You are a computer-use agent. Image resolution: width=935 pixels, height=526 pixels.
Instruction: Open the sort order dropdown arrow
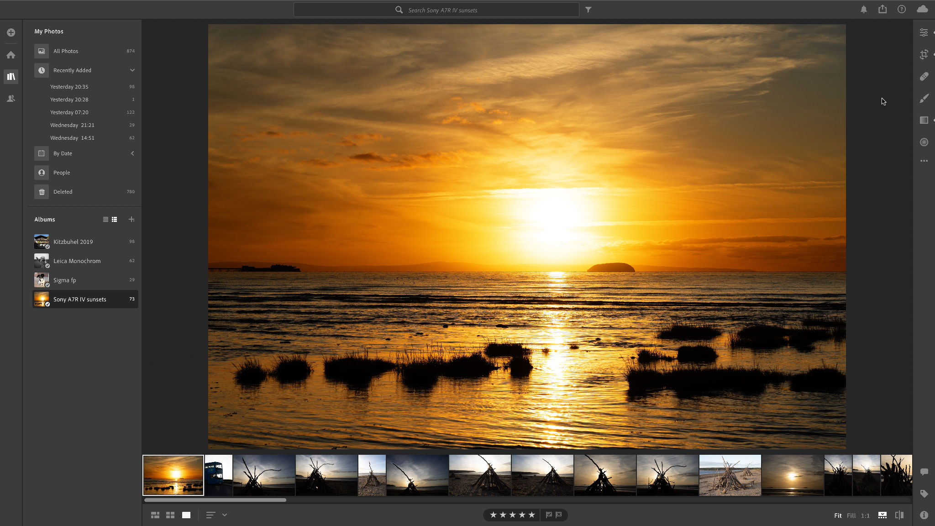click(225, 515)
